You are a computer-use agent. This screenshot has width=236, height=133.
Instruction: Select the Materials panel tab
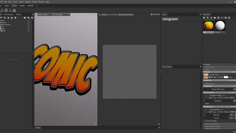[206, 14]
